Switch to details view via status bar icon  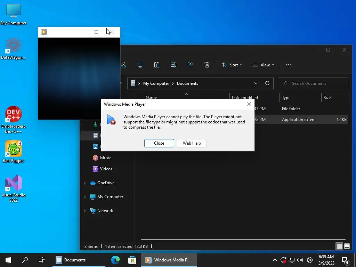[x=339, y=246]
